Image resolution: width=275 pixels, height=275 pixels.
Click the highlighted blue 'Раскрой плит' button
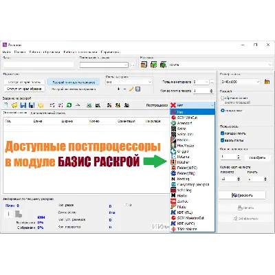74,82
